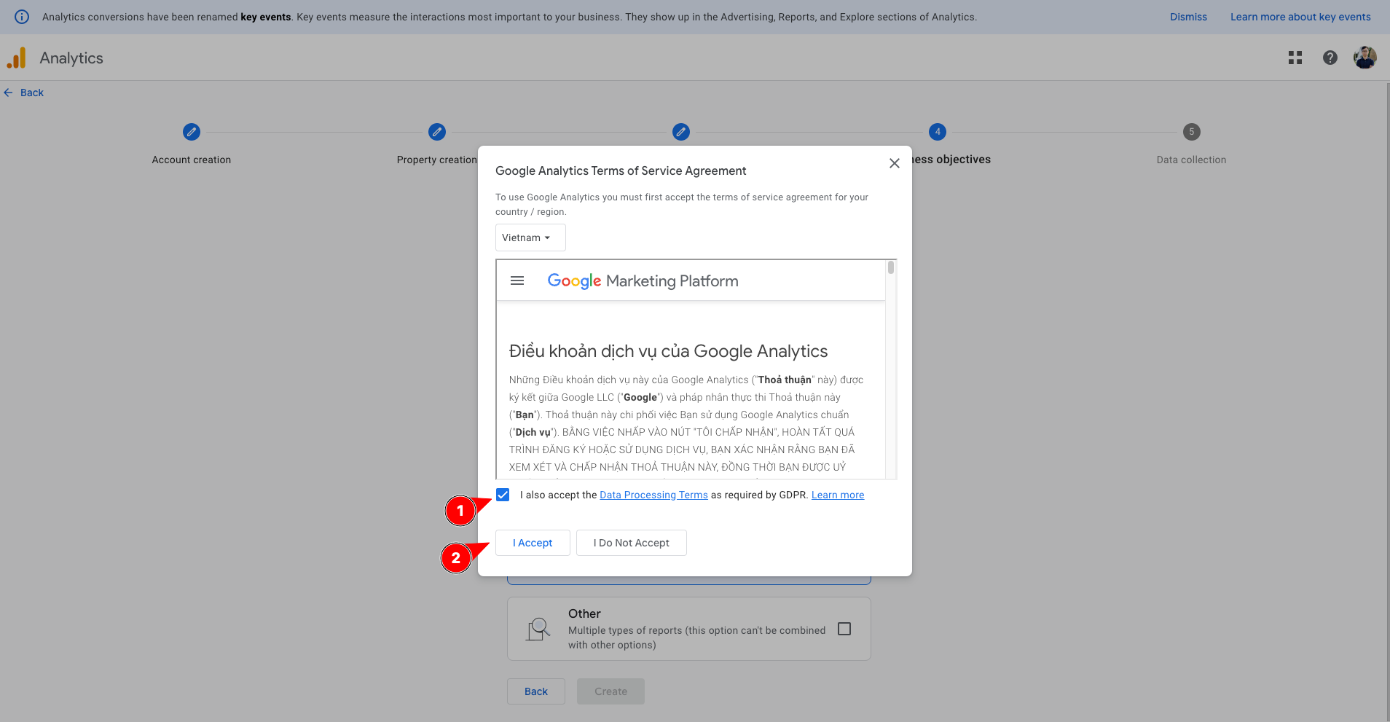
Task: Click the I Accept button
Action: tap(532, 543)
